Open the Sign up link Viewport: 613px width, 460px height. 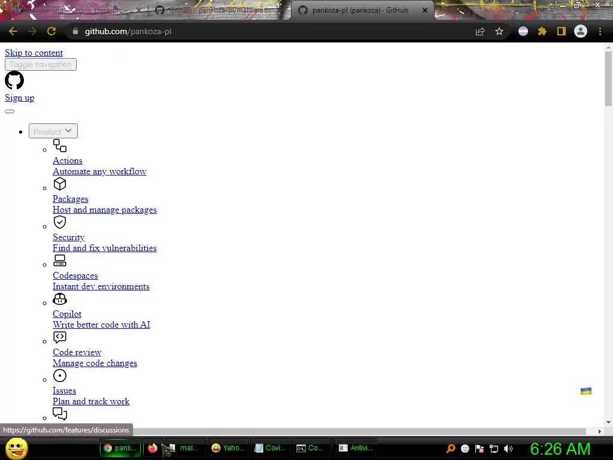pyautogui.click(x=20, y=98)
